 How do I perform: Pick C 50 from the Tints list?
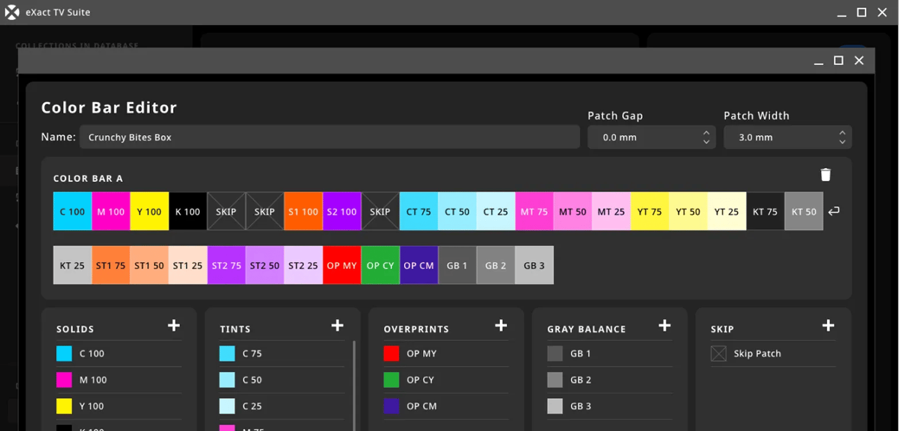click(x=252, y=380)
